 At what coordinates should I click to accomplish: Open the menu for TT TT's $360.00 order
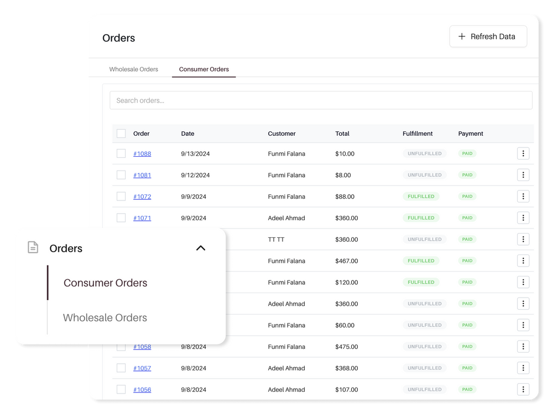point(523,240)
